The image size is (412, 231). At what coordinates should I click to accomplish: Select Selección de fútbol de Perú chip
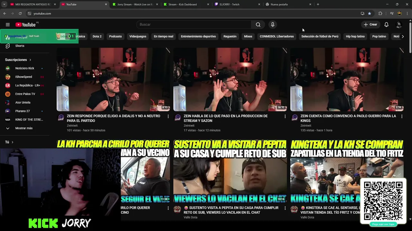pyautogui.click(x=320, y=37)
